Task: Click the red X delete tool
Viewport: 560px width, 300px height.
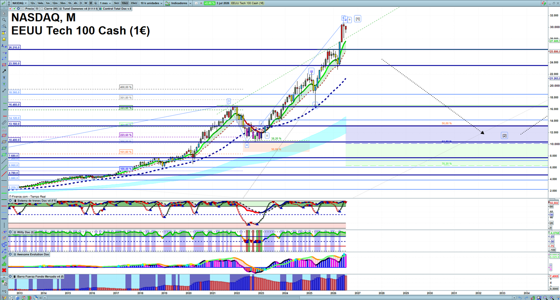Action: point(4,270)
